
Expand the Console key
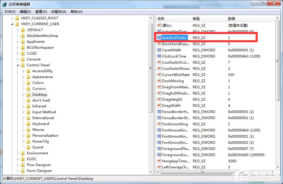tap(18, 59)
